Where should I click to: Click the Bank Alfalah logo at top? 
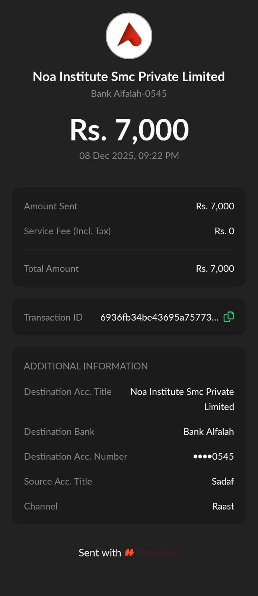(x=129, y=36)
